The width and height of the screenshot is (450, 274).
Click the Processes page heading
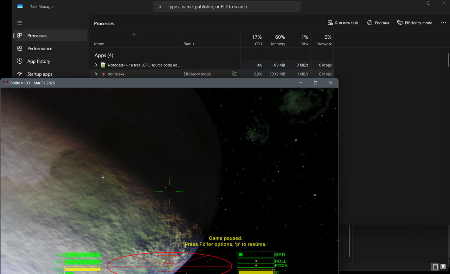tap(104, 23)
